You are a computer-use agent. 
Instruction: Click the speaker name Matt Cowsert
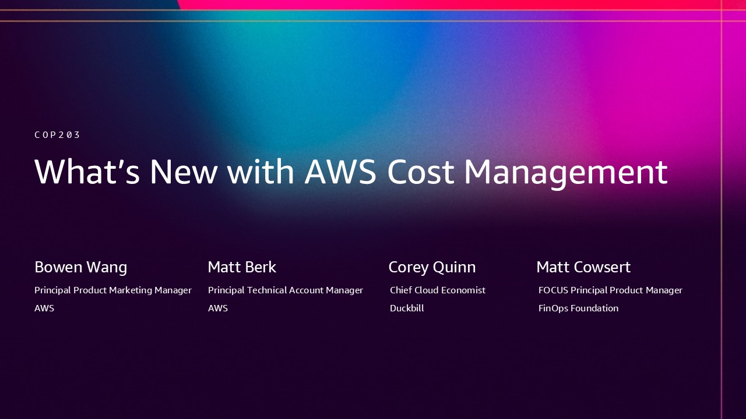pos(583,267)
